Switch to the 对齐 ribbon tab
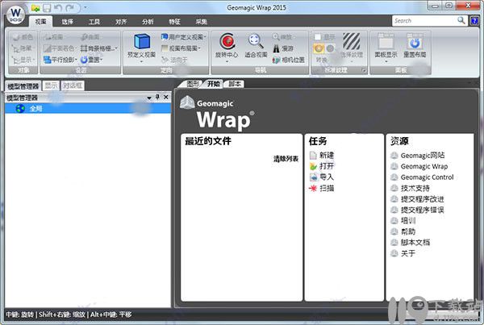This screenshot has width=484, height=325. (121, 22)
